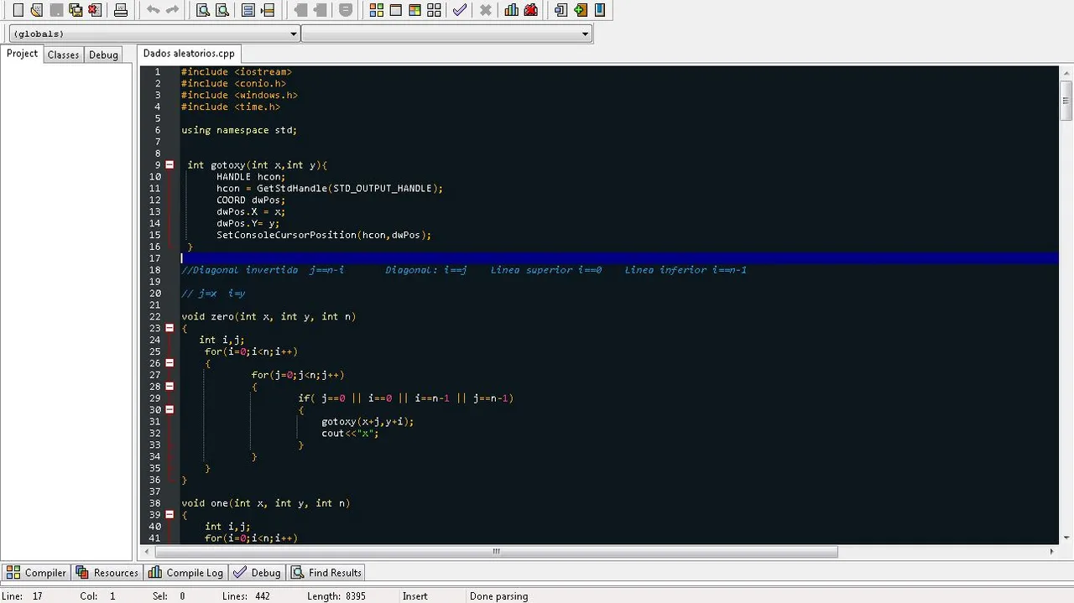Click the Go to function toolbar icon
The width and height of the screenshot is (1074, 603).
pyautogui.click(x=248, y=10)
